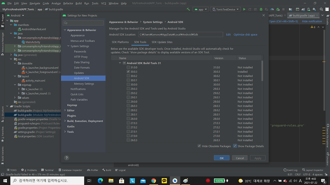Click the Make Project hammer icon

pos(188,9)
